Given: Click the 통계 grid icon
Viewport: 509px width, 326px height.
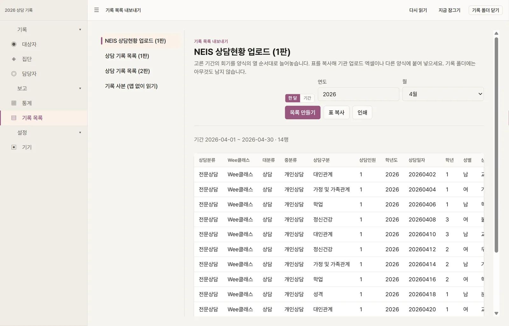Looking at the screenshot, I should 14,103.
